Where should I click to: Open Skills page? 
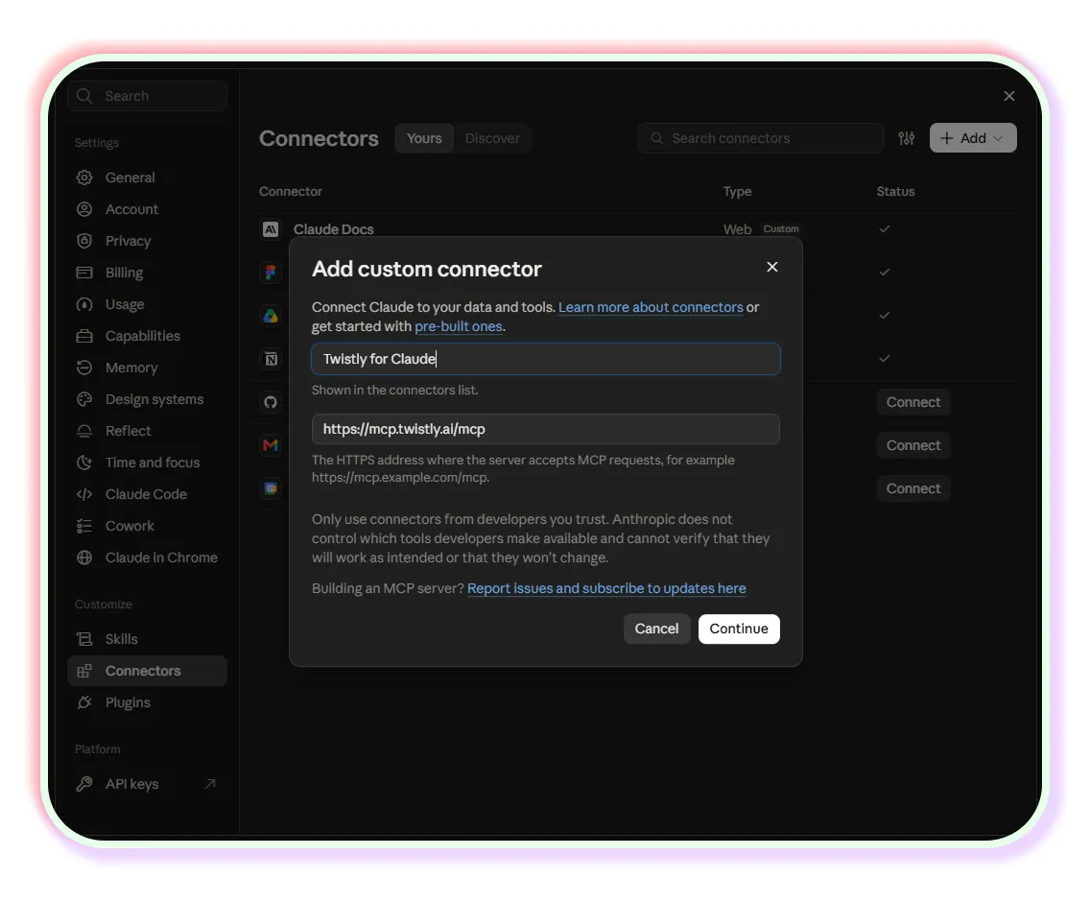click(x=147, y=639)
